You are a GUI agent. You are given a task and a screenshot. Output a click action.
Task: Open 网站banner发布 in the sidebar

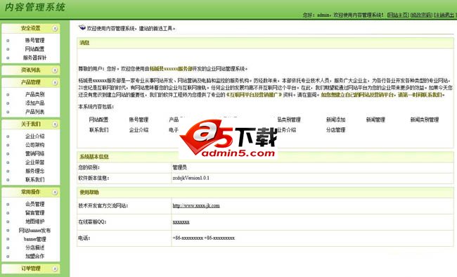pos(34,231)
